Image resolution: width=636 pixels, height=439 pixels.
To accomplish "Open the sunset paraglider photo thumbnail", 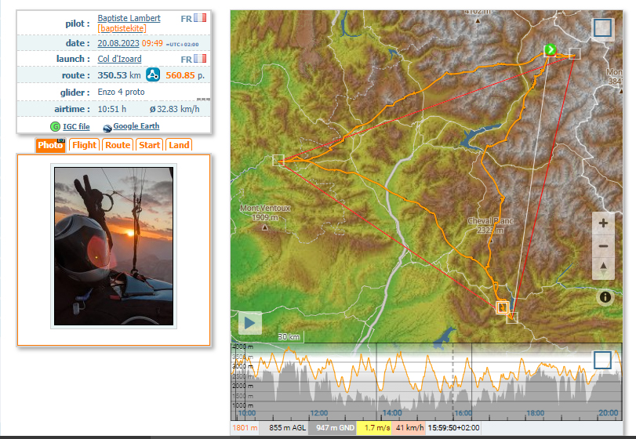I will click(114, 246).
